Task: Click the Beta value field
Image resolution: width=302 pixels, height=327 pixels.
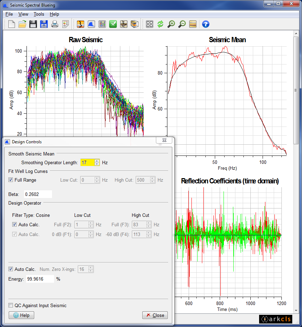Action: (38, 194)
